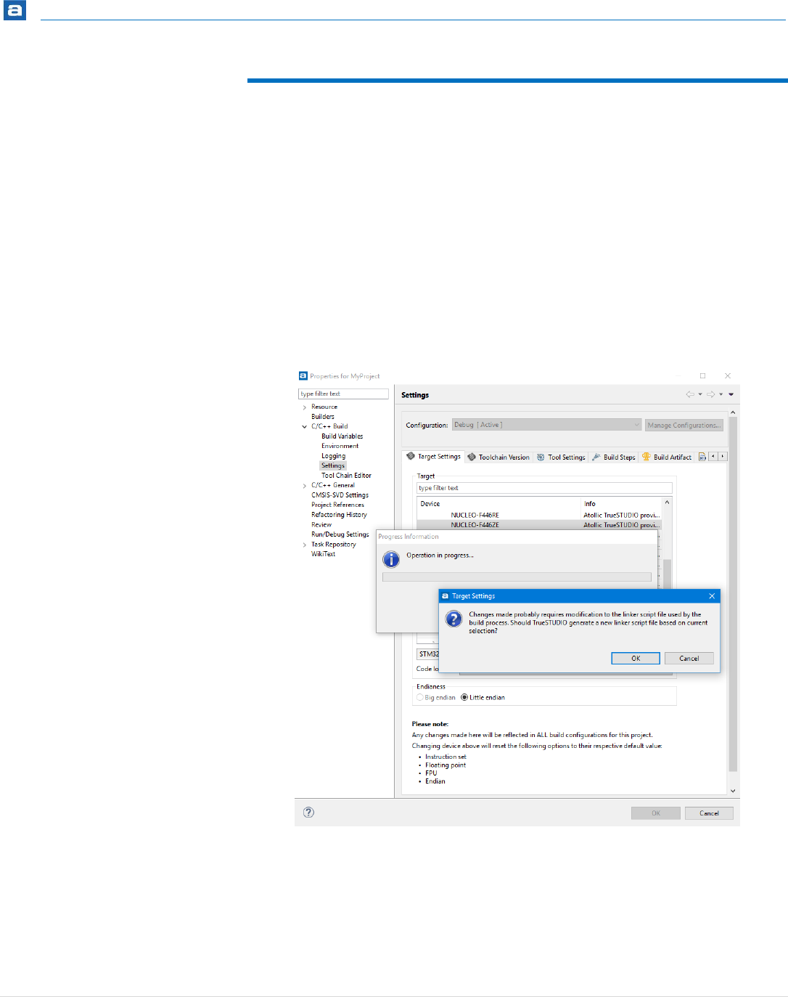Screen dimensions: 788x997
Task: Select CMSIS-SVD Settings tree item
Action: 340,495
